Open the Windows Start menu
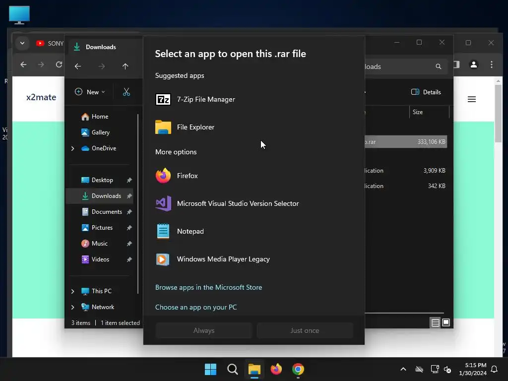 pos(210,369)
